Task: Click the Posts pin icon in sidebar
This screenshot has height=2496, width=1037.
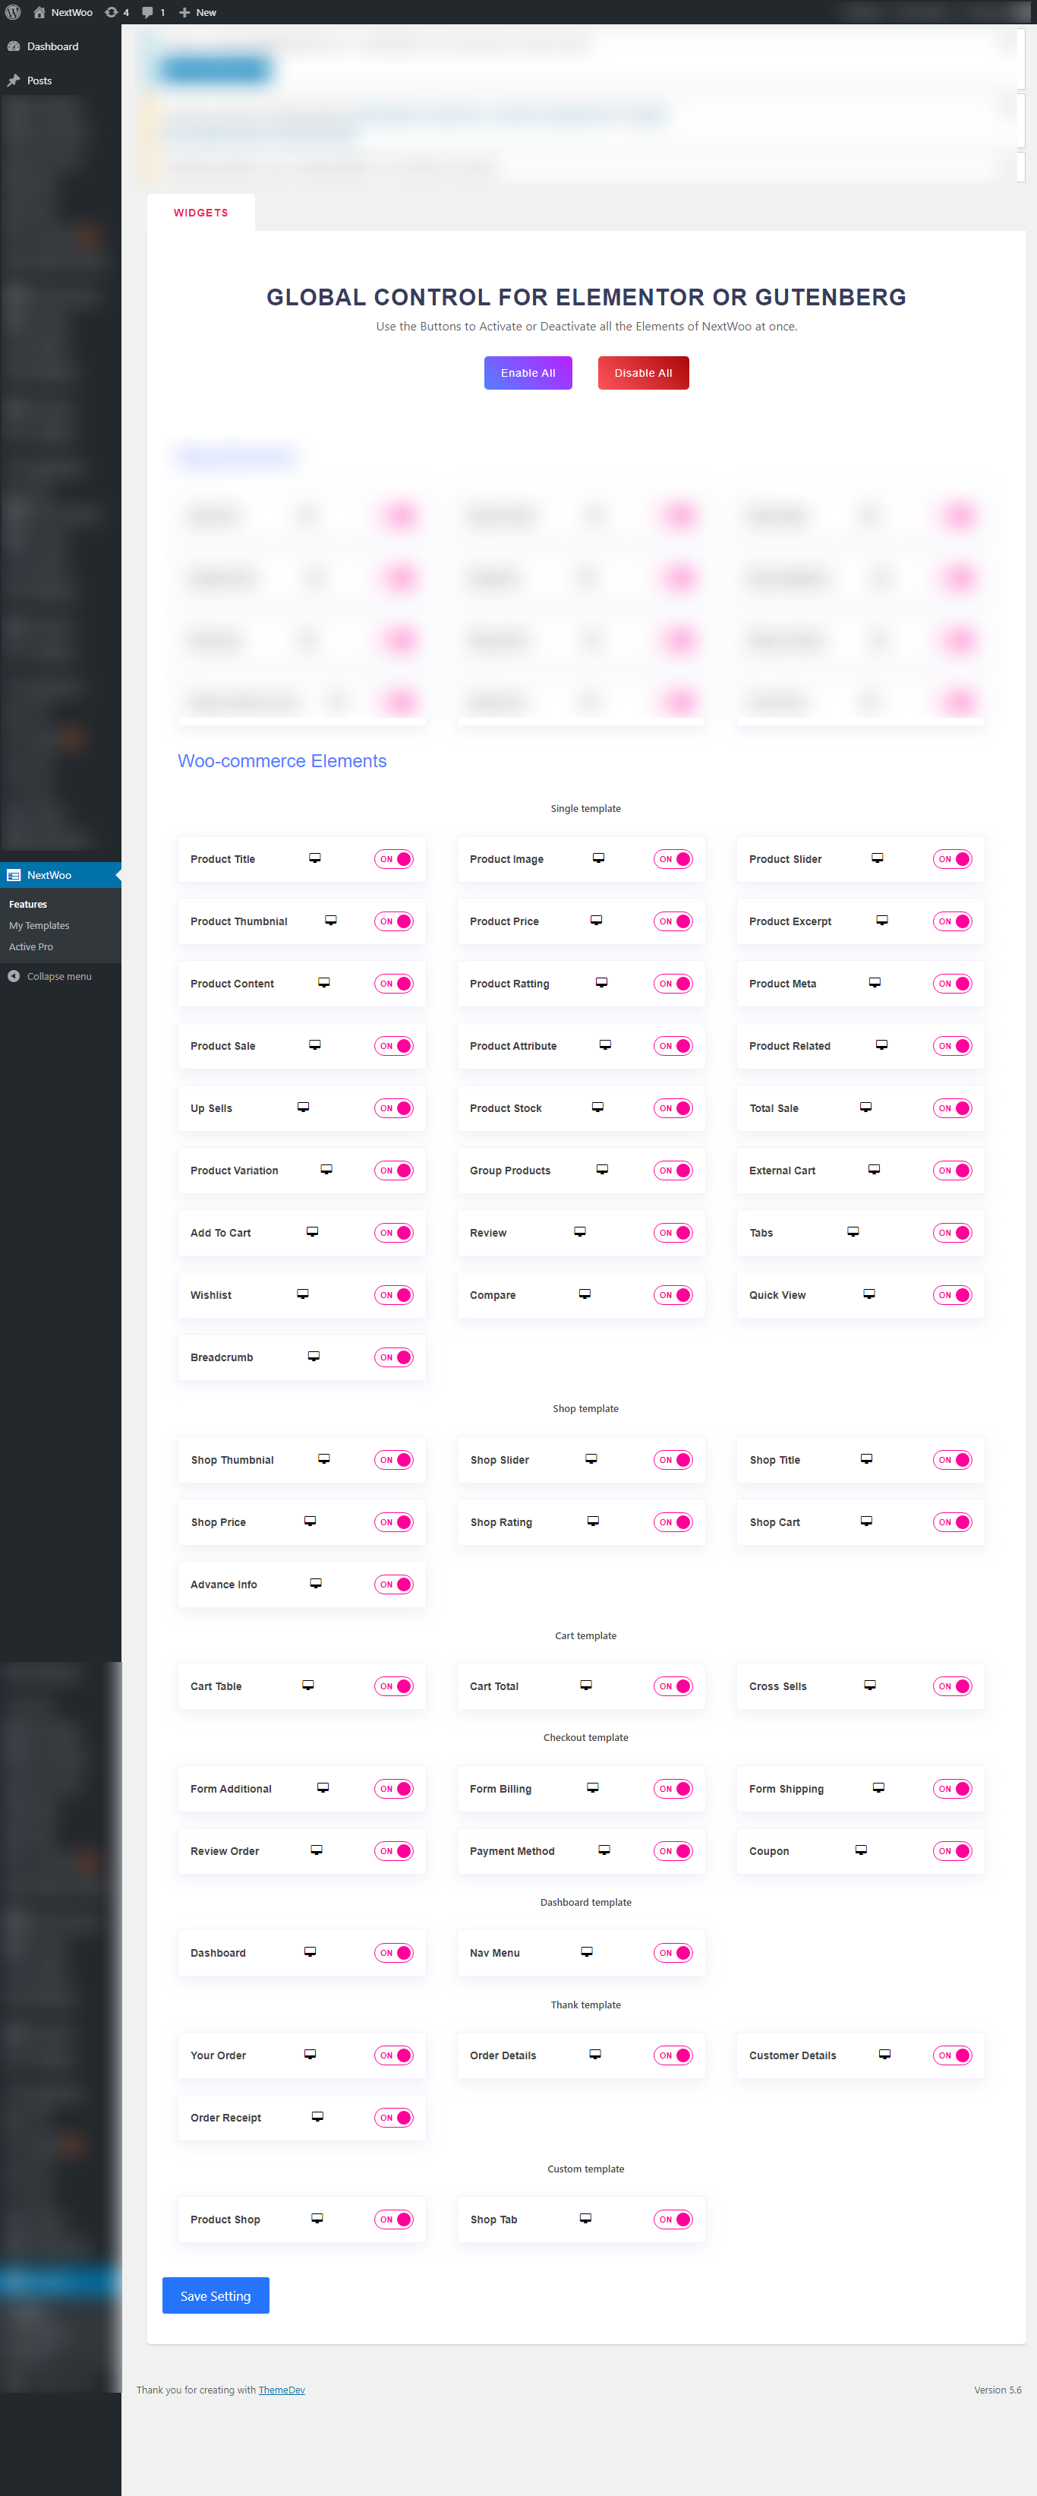Action: coord(14,81)
